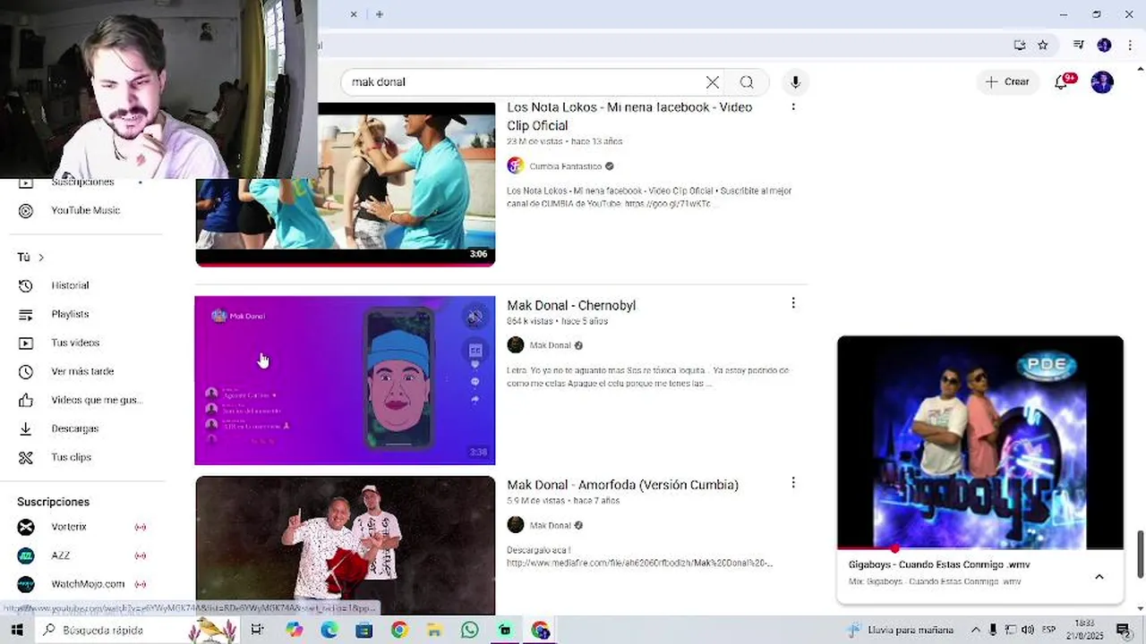
Task: Open Mak Donal - Chernobyl title link
Action: point(571,305)
